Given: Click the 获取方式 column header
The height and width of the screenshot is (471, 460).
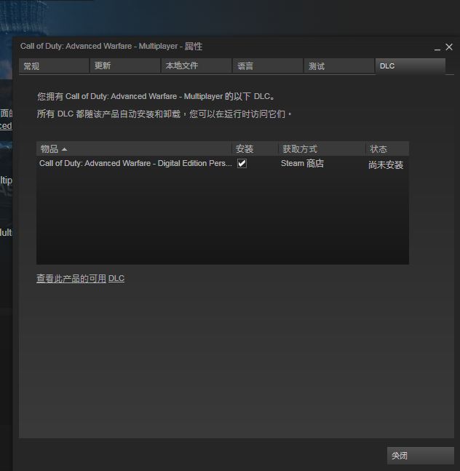Looking at the screenshot, I should [x=322, y=149].
